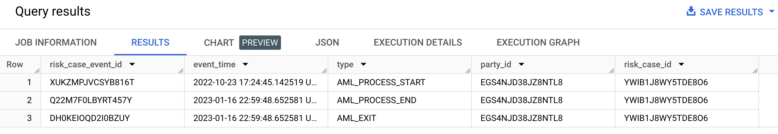Viewport: 778px width, 134px height.
Task: Expand the type column menu arrow
Action: [364, 64]
